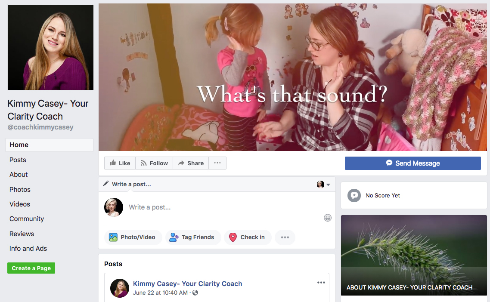Select Tag Friends option
The width and height of the screenshot is (490, 302).
(192, 237)
